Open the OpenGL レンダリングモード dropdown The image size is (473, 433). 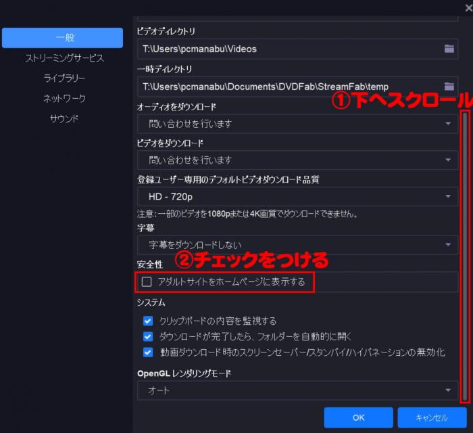click(x=297, y=390)
